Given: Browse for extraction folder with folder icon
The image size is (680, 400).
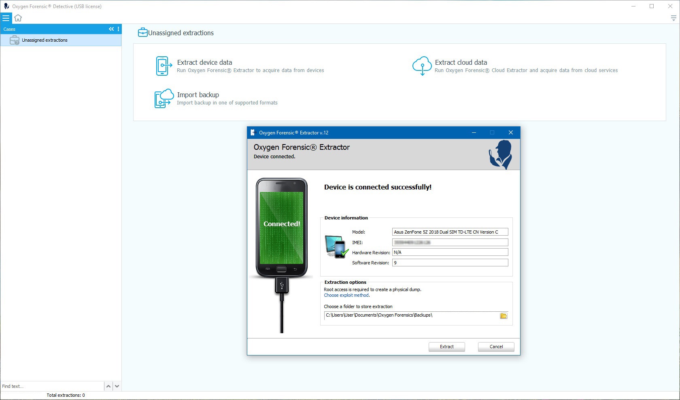Looking at the screenshot, I should point(504,316).
